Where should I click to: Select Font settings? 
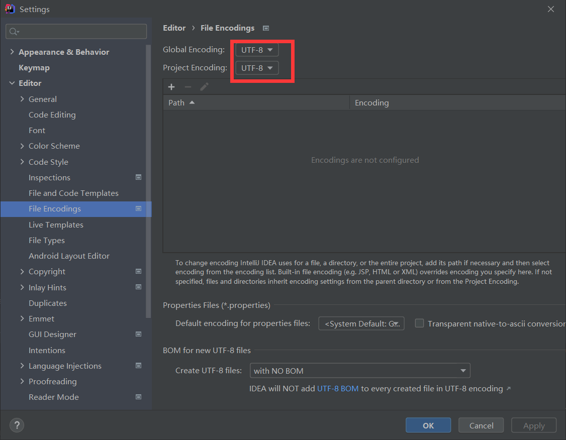pyautogui.click(x=37, y=130)
